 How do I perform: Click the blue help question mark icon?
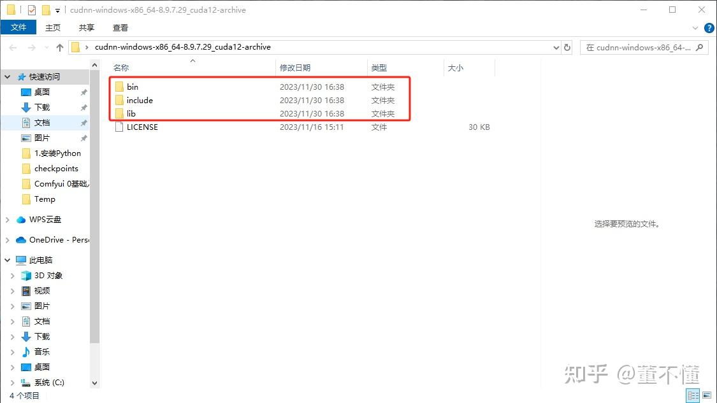709,28
